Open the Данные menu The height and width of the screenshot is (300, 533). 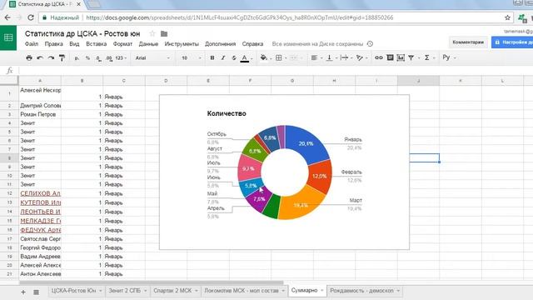tap(148, 44)
